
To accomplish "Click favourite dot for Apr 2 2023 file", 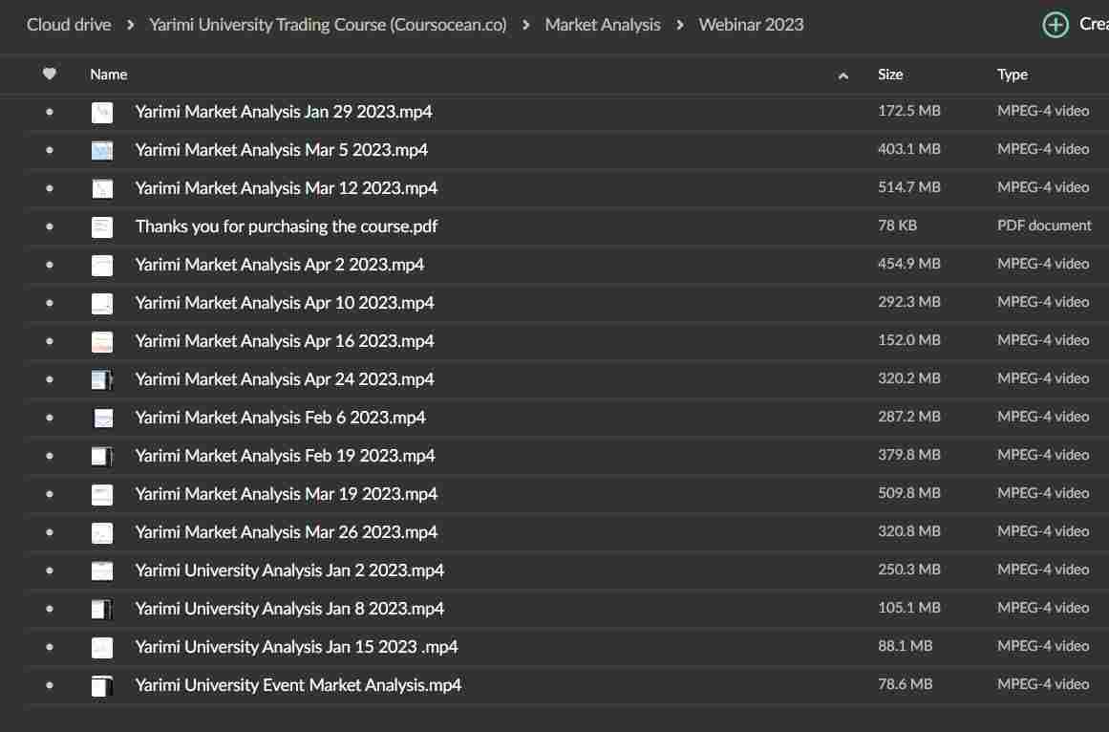I will click(50, 265).
